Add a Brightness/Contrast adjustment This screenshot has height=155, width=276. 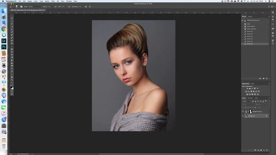[247, 89]
